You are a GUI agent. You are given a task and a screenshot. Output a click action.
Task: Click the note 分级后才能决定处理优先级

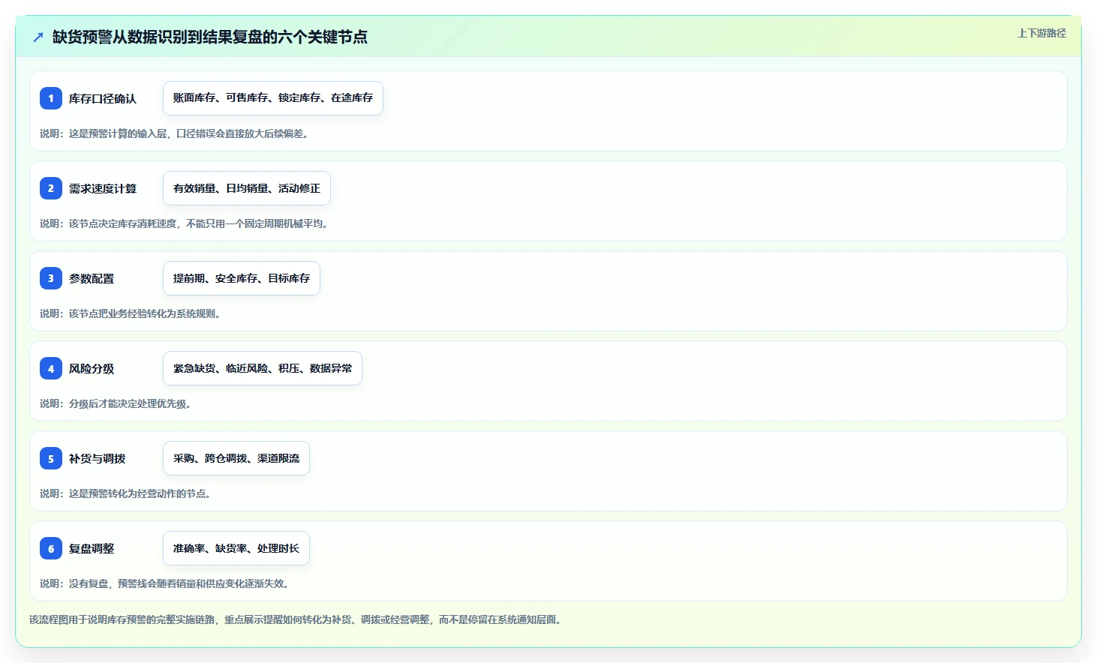(x=116, y=403)
